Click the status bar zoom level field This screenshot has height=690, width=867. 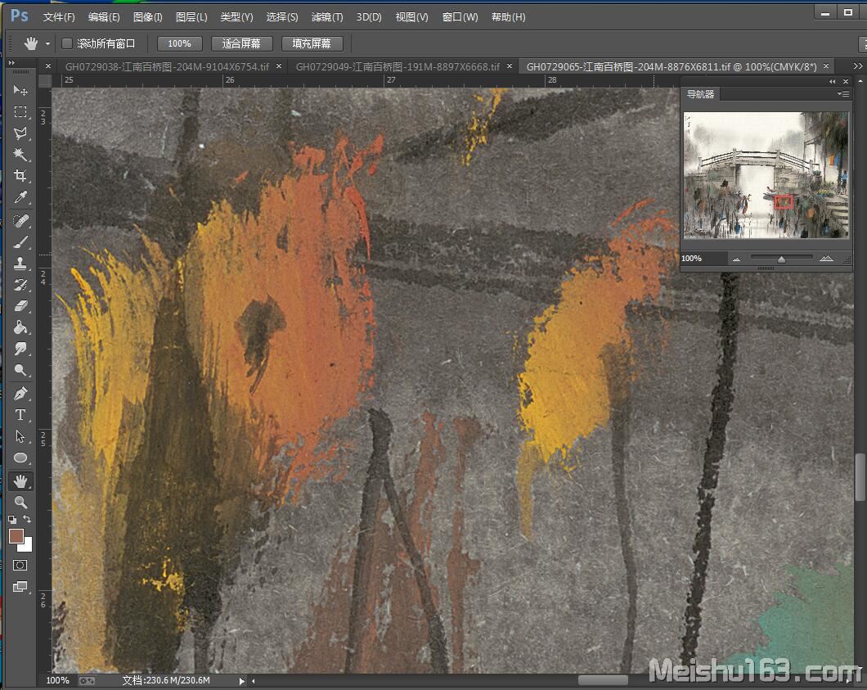pyautogui.click(x=57, y=681)
